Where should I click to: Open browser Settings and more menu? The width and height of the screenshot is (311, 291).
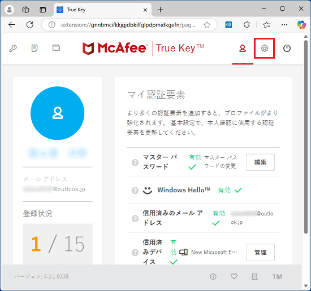click(284, 25)
